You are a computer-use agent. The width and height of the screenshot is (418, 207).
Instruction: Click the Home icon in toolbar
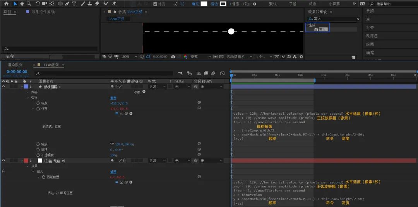[x=7, y=4]
